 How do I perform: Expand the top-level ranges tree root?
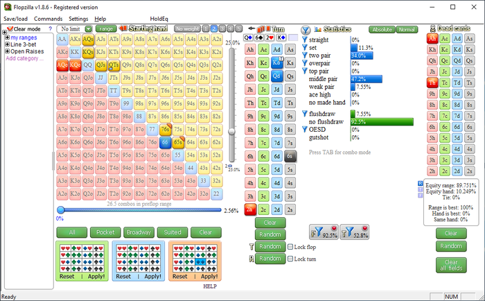click(4, 32)
